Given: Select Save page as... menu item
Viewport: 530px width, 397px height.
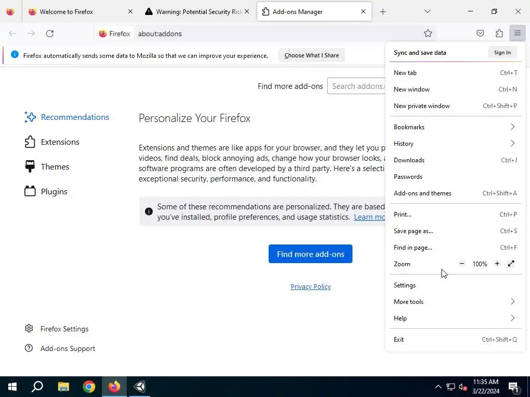Looking at the screenshot, I should click(455, 231).
